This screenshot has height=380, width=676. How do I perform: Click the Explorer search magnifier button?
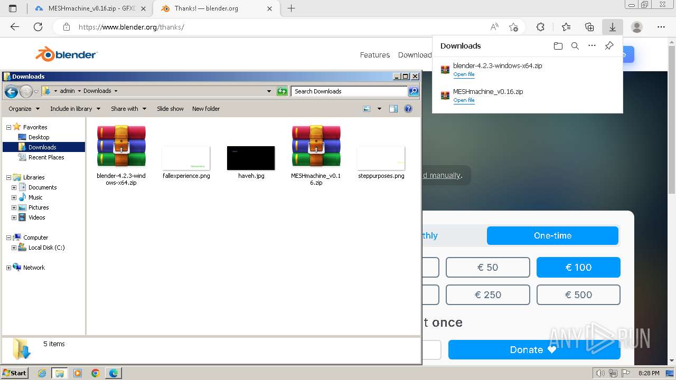[x=414, y=91]
